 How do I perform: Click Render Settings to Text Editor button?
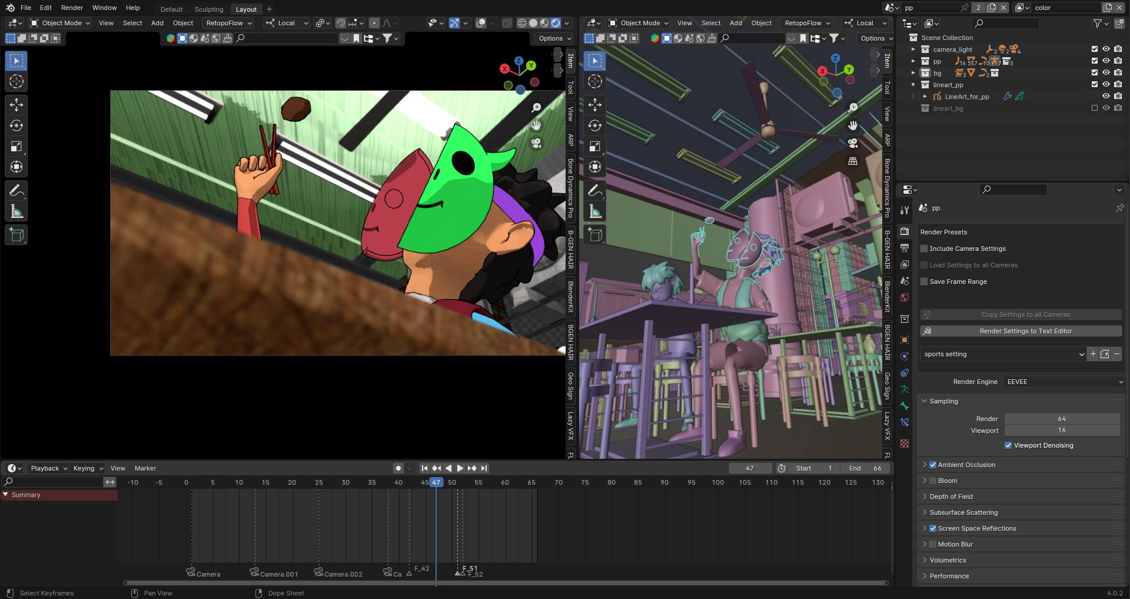point(1025,331)
